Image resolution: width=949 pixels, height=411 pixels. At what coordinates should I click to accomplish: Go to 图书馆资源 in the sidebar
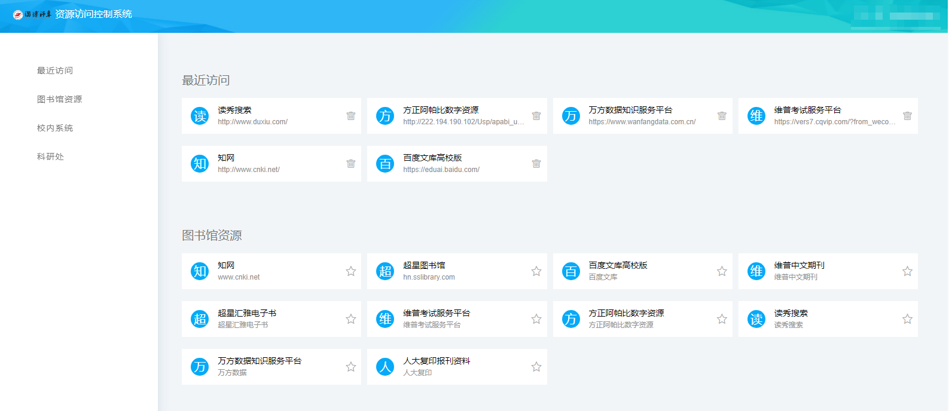click(59, 99)
